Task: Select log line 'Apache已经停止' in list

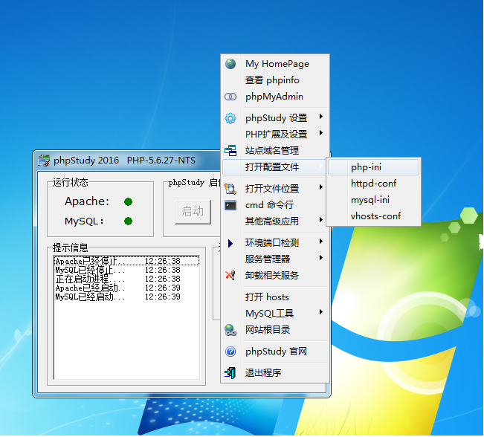Action: (126, 261)
